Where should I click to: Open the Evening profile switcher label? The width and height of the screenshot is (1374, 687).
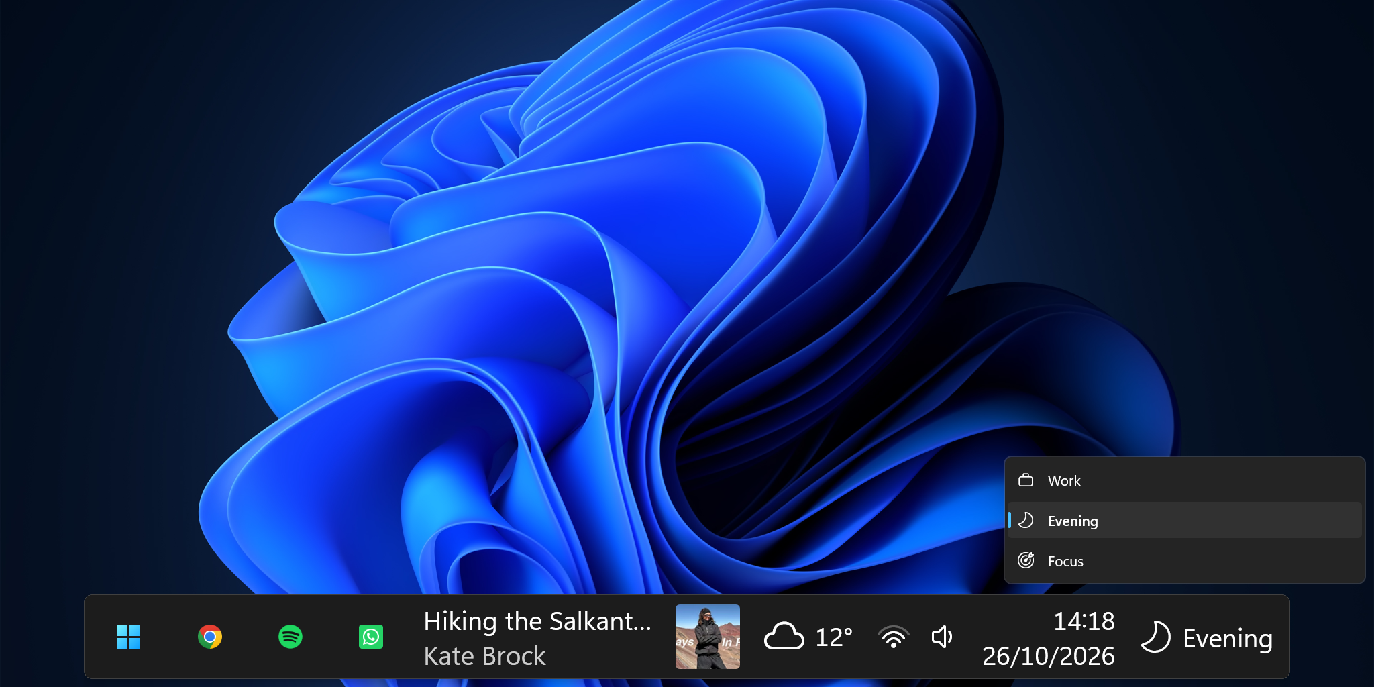point(1228,638)
